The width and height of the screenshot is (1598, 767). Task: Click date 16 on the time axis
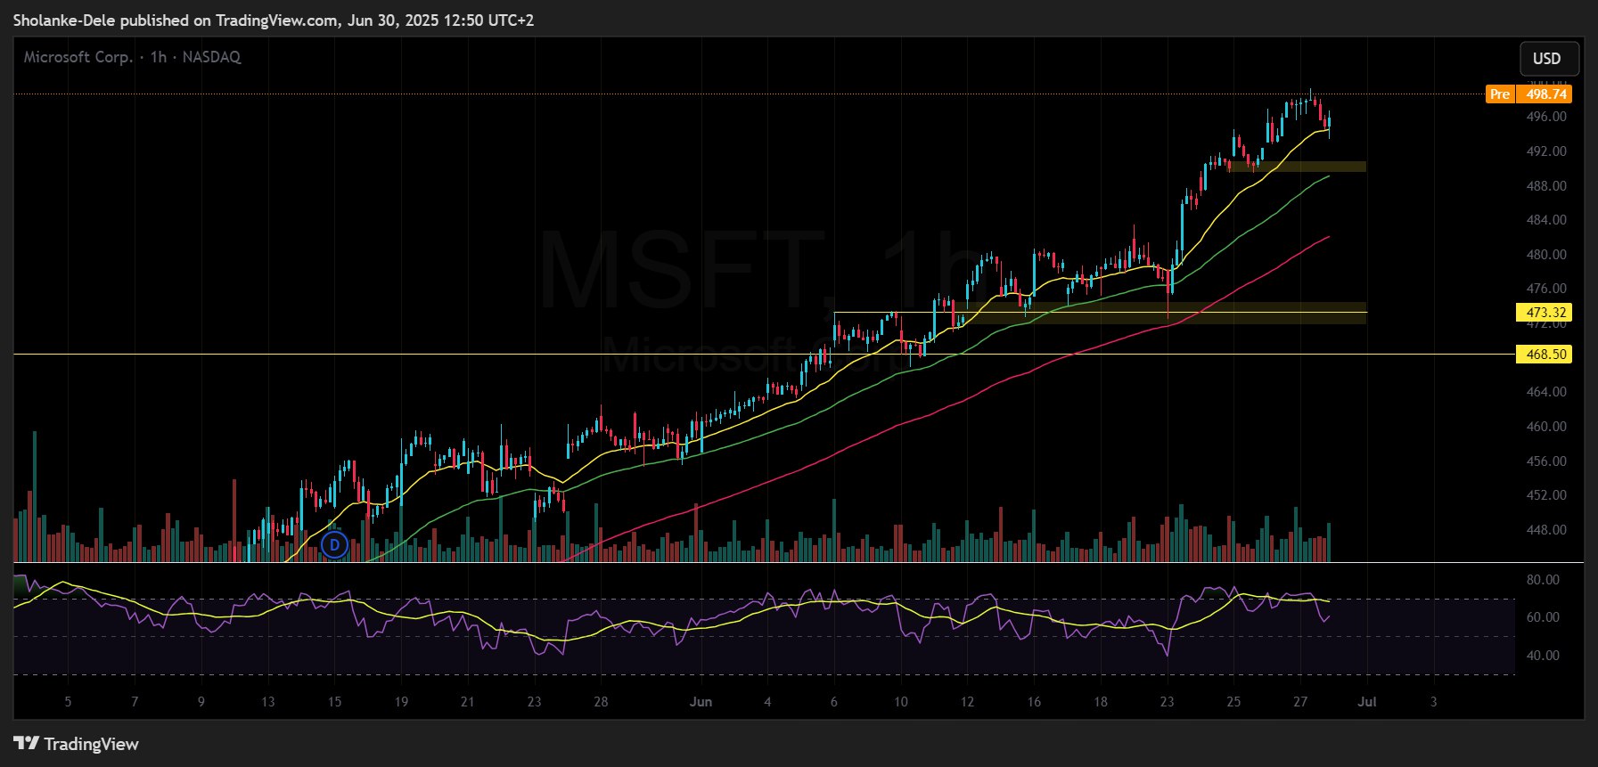(1034, 702)
